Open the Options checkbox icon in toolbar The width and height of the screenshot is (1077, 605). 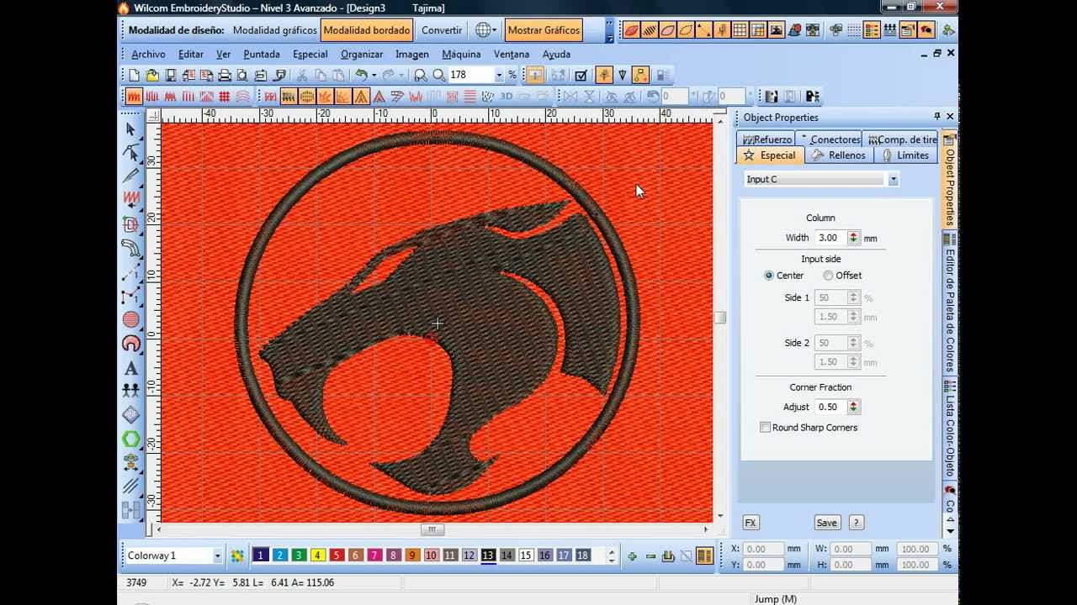[x=581, y=75]
